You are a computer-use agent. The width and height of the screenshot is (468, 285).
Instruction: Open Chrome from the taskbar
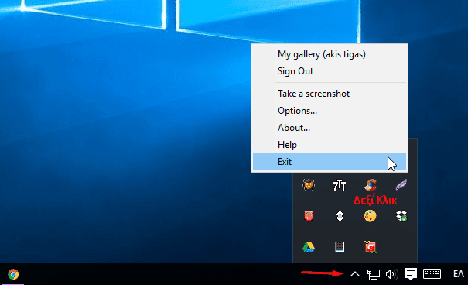(13, 274)
